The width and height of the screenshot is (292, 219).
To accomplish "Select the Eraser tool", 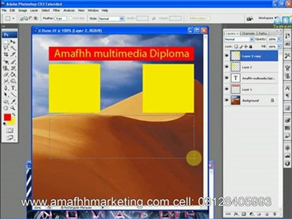I will point(6,75).
